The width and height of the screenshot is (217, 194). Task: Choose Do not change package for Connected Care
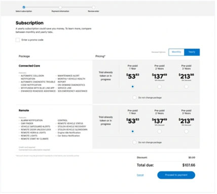click(134, 98)
